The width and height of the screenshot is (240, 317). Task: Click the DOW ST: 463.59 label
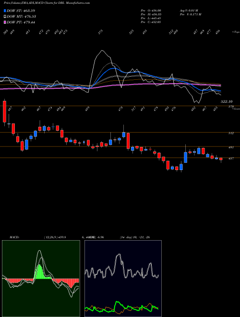point(21,11)
